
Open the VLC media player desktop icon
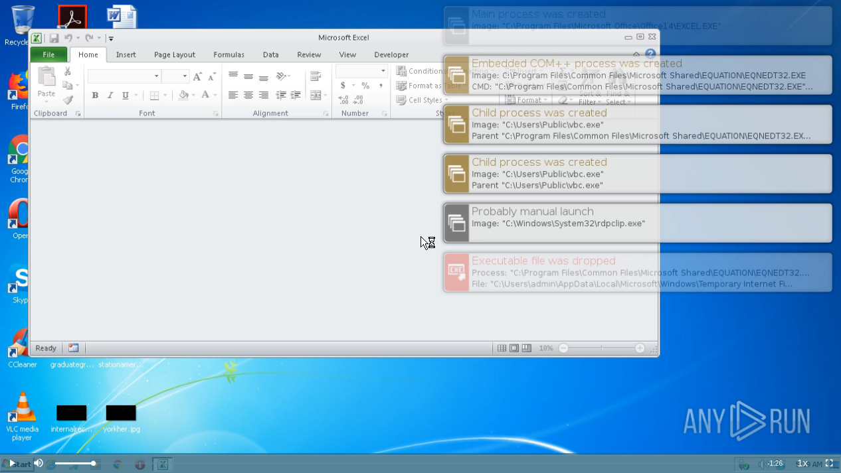tap(23, 416)
